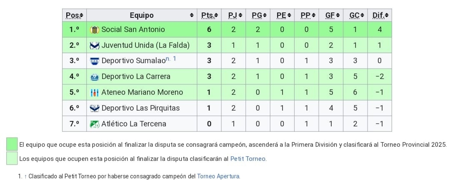Click the light green Petit Torneo swatch
Viewport: 450px width, 190px height.
12,158
